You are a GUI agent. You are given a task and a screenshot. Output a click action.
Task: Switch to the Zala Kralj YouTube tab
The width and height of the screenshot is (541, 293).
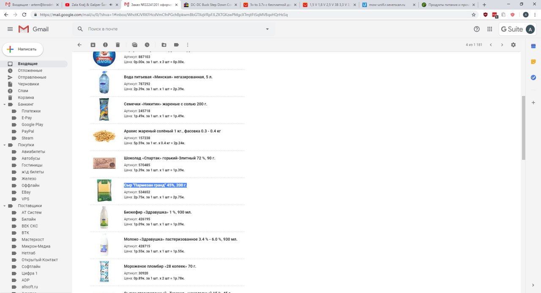click(x=91, y=5)
